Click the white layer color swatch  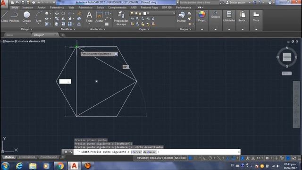click(145, 13)
